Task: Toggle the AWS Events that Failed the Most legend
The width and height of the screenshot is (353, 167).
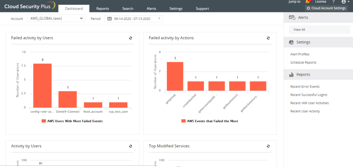Action: tap(210, 121)
